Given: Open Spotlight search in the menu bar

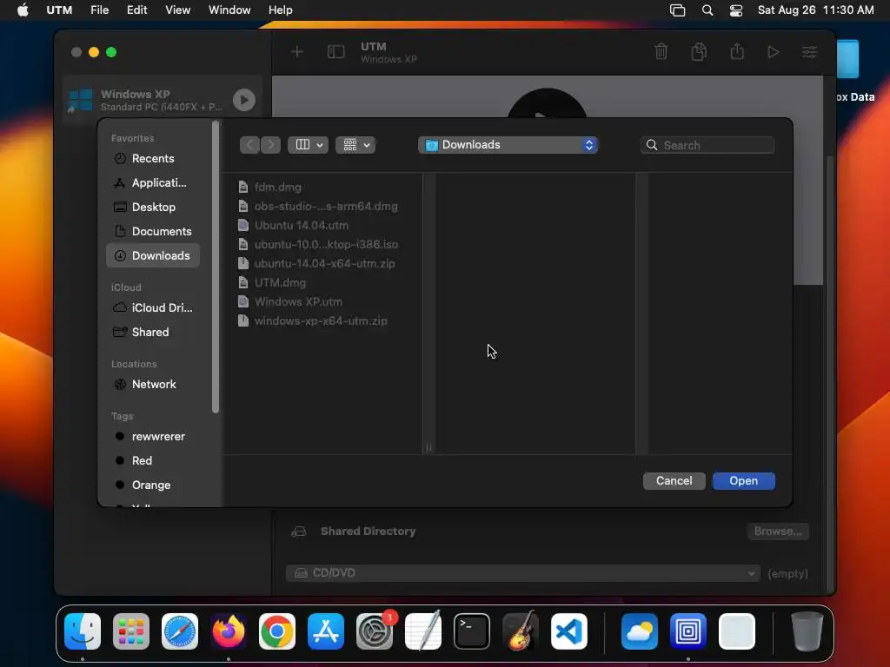Looking at the screenshot, I should (x=707, y=10).
